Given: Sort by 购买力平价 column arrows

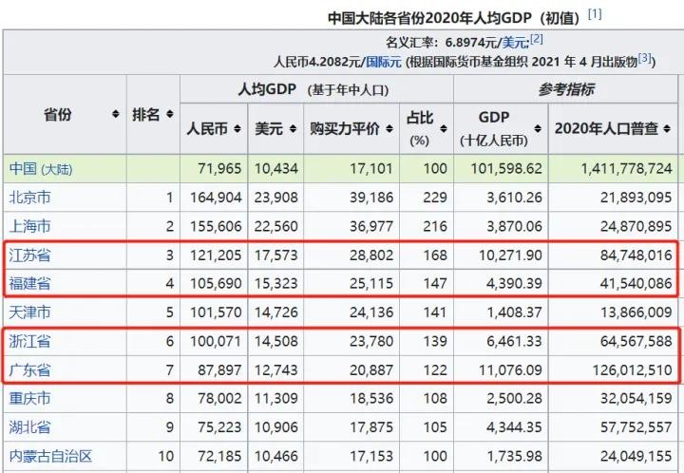Looking at the screenshot, I should pyautogui.click(x=388, y=128).
